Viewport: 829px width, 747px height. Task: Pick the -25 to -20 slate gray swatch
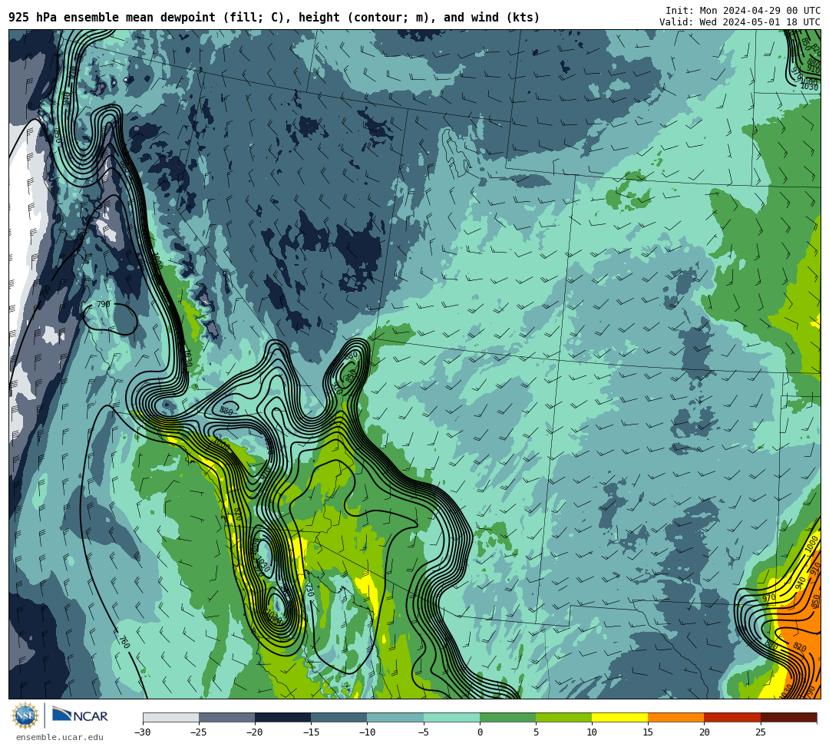point(226,717)
